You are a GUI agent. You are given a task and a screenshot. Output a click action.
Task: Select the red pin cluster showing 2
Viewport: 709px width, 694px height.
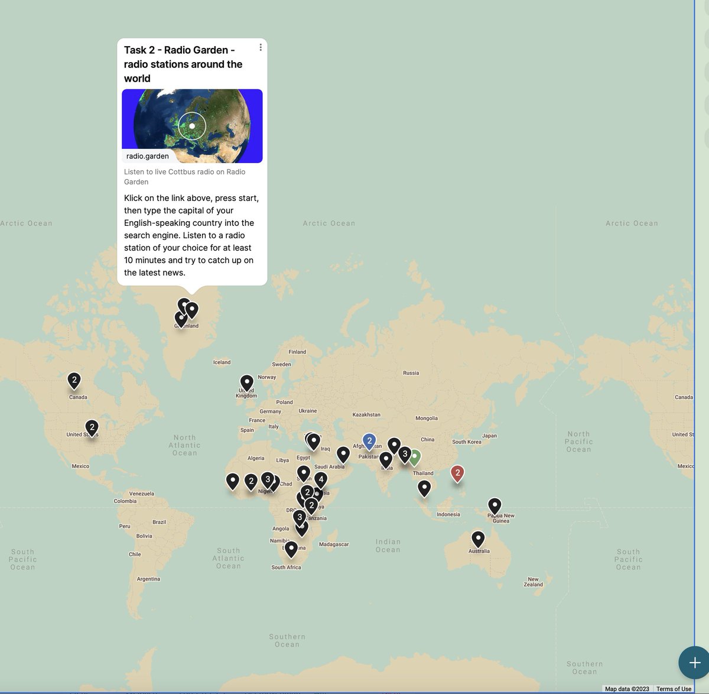click(457, 474)
